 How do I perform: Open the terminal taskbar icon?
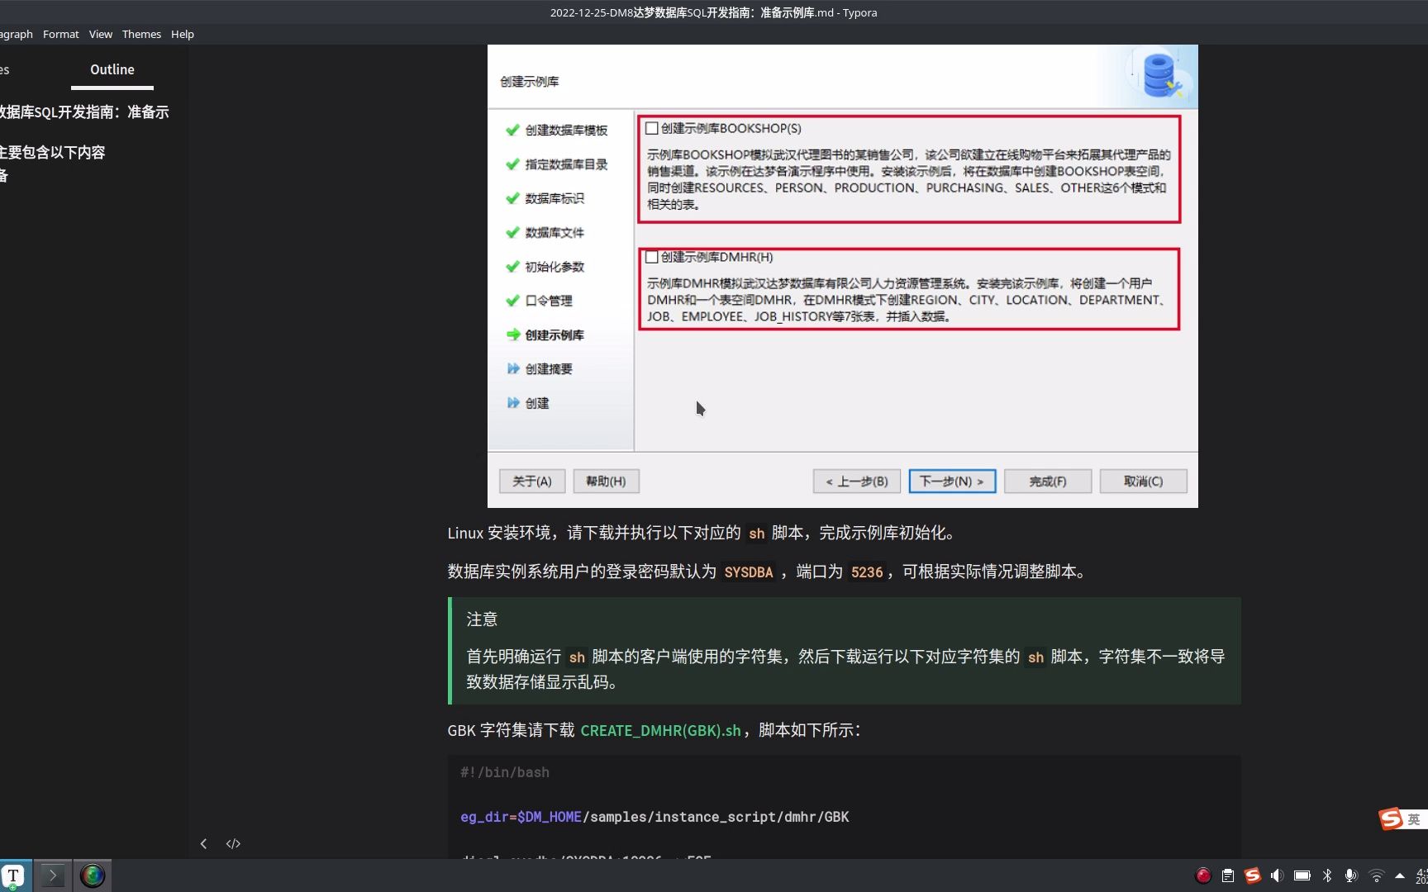[52, 875]
